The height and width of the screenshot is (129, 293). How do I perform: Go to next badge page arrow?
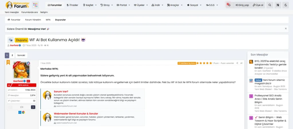(33, 107)
